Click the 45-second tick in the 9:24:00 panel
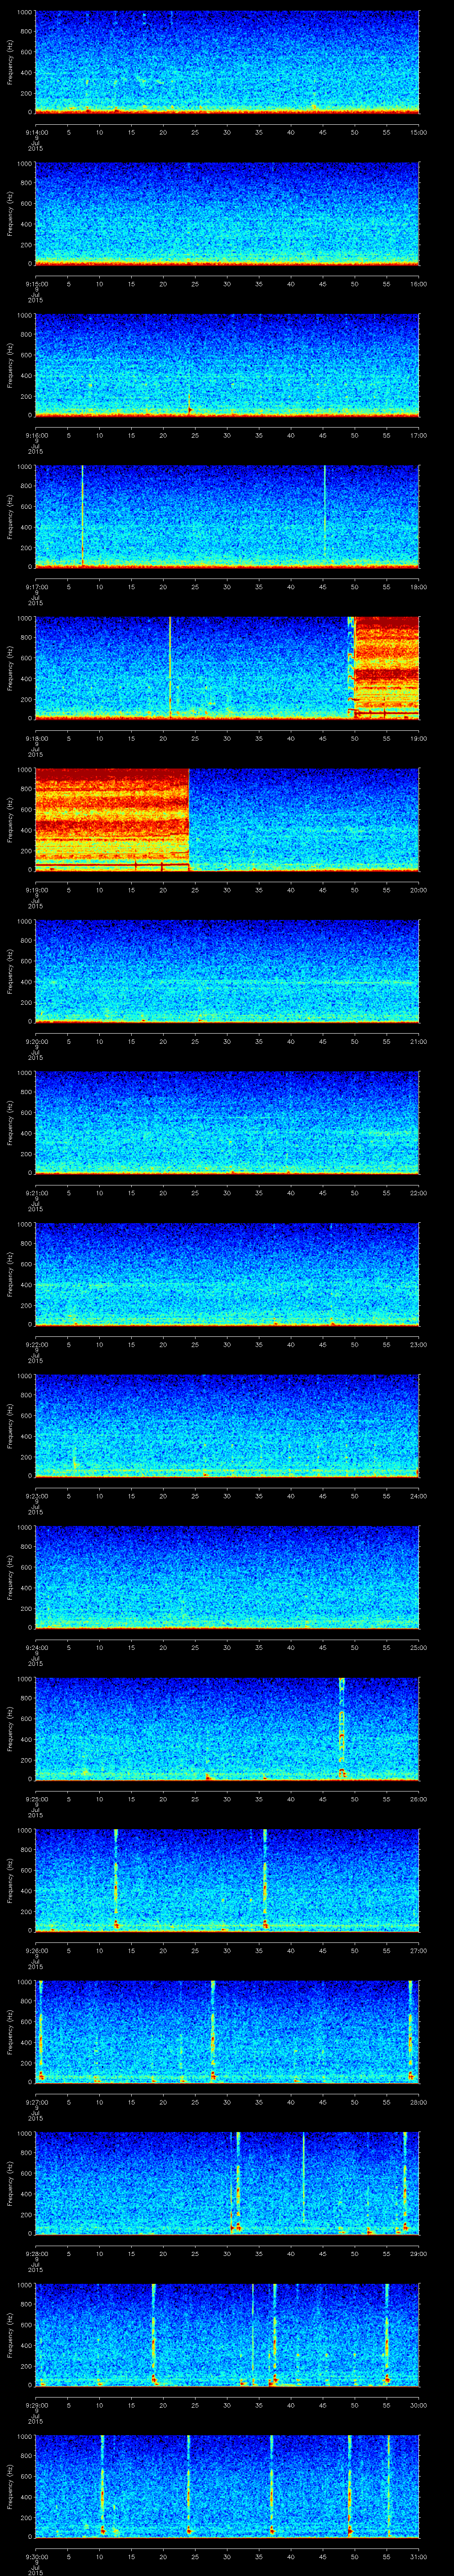 [x=322, y=1647]
